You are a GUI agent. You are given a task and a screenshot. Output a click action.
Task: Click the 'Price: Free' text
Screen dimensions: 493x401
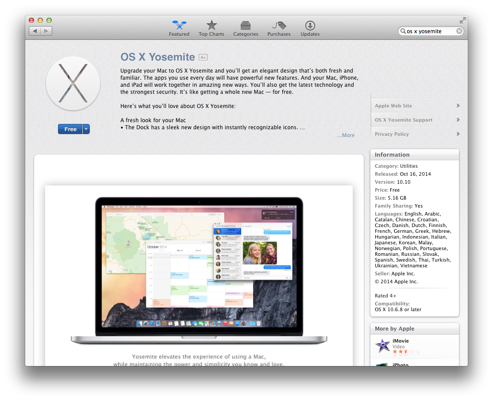(387, 190)
